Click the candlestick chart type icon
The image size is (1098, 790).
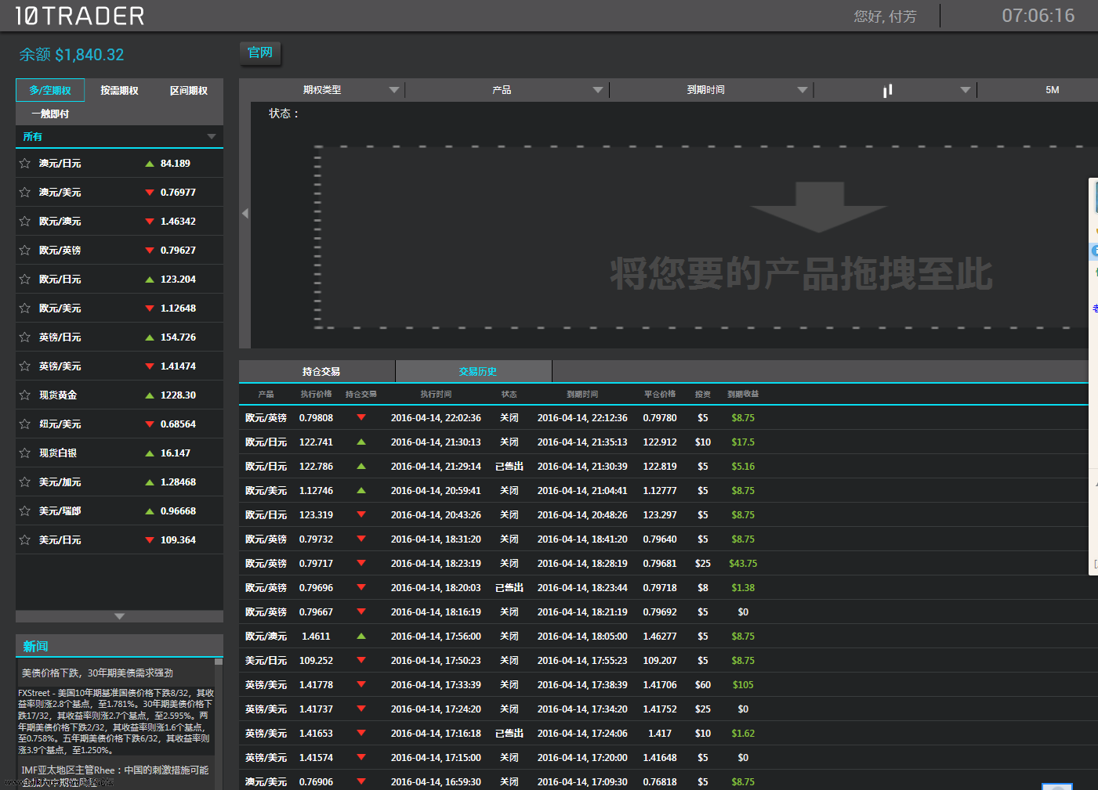pos(888,91)
